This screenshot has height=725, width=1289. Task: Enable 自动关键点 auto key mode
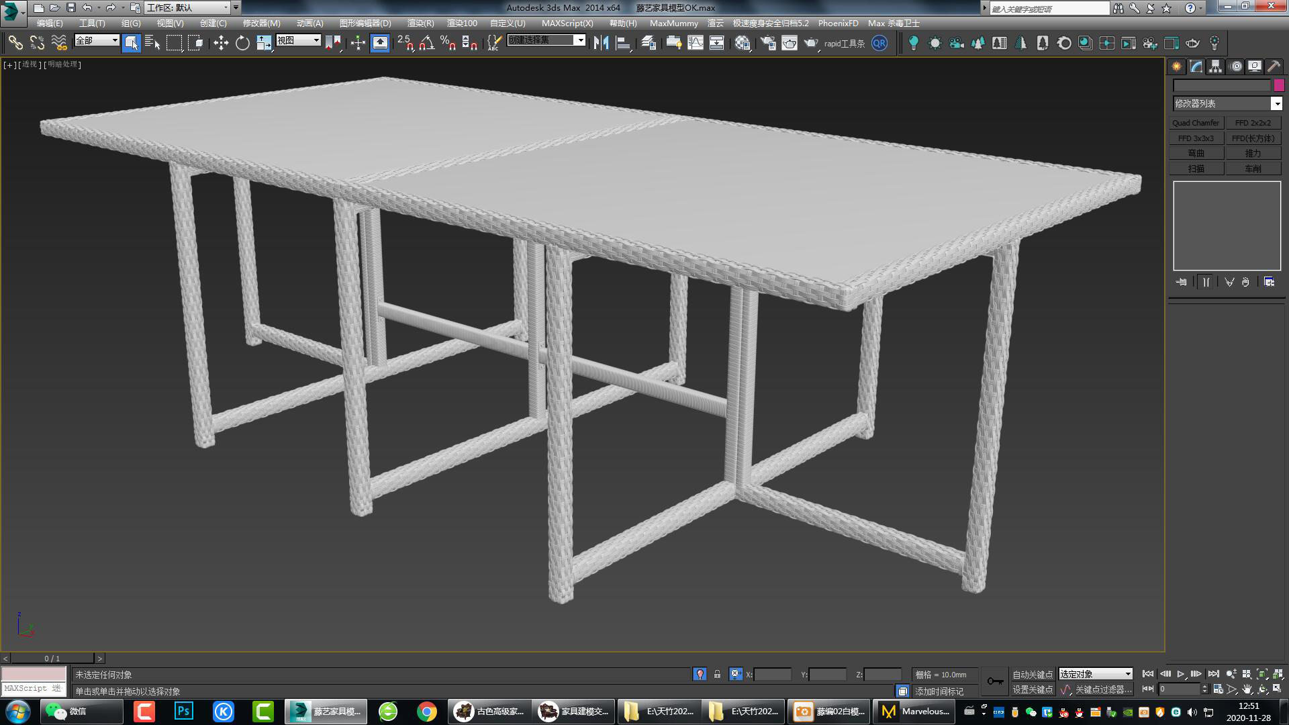[x=1032, y=673]
